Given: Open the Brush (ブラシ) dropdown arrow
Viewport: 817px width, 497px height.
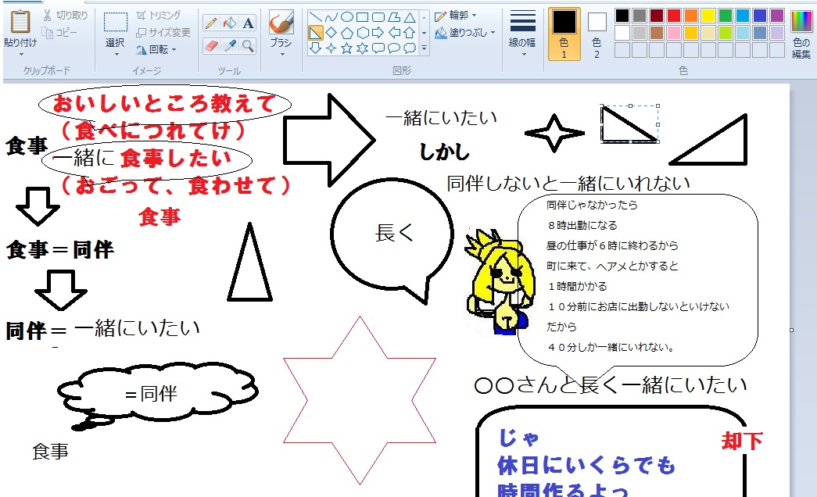Looking at the screenshot, I should (281, 54).
